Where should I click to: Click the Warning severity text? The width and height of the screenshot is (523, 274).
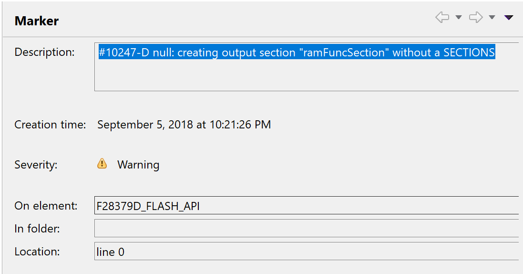click(x=138, y=165)
